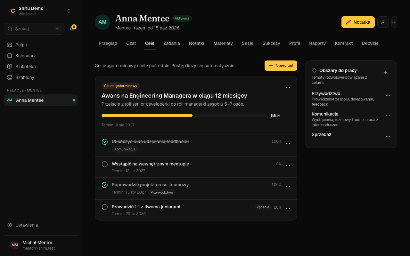Open the Raporty tab

click(317, 43)
